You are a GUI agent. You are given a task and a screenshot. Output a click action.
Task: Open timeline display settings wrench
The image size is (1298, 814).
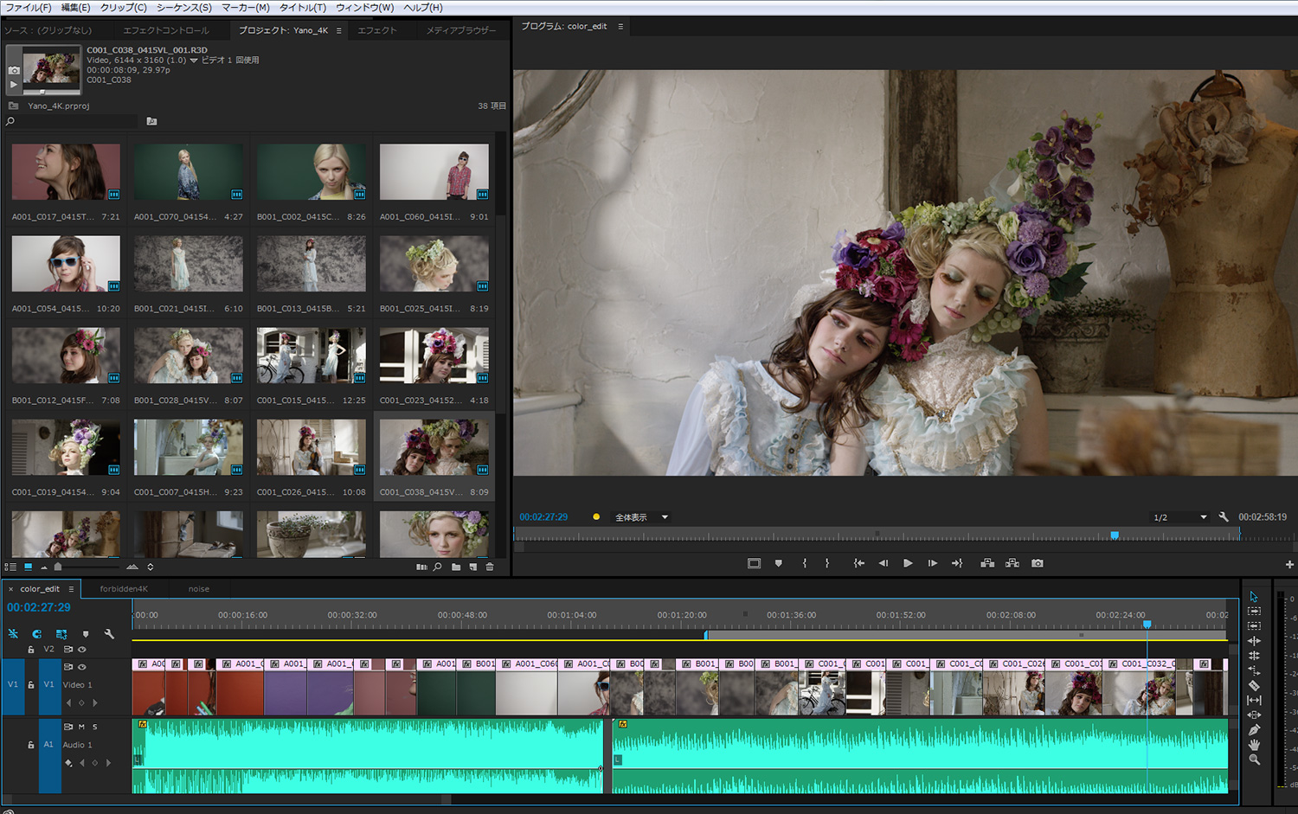click(109, 634)
